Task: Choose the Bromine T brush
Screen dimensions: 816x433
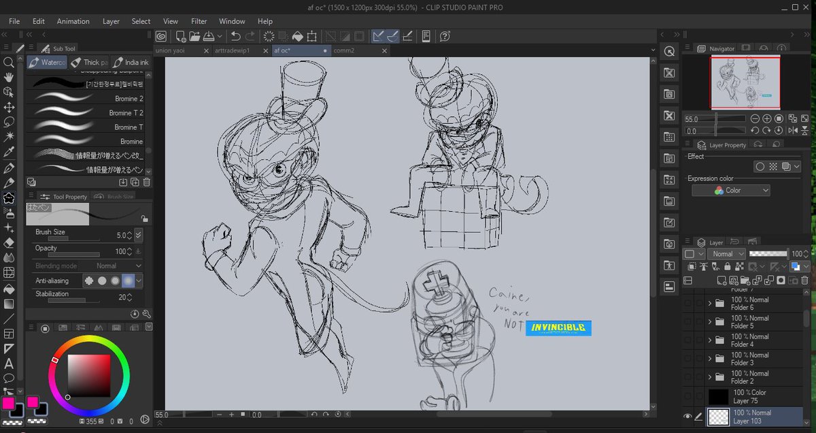Action: [x=85, y=127]
